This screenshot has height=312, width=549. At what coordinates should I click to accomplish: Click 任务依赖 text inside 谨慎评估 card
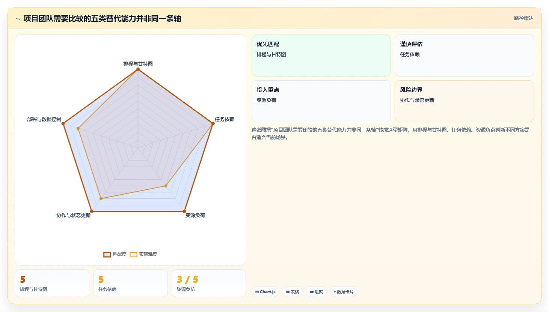click(410, 54)
